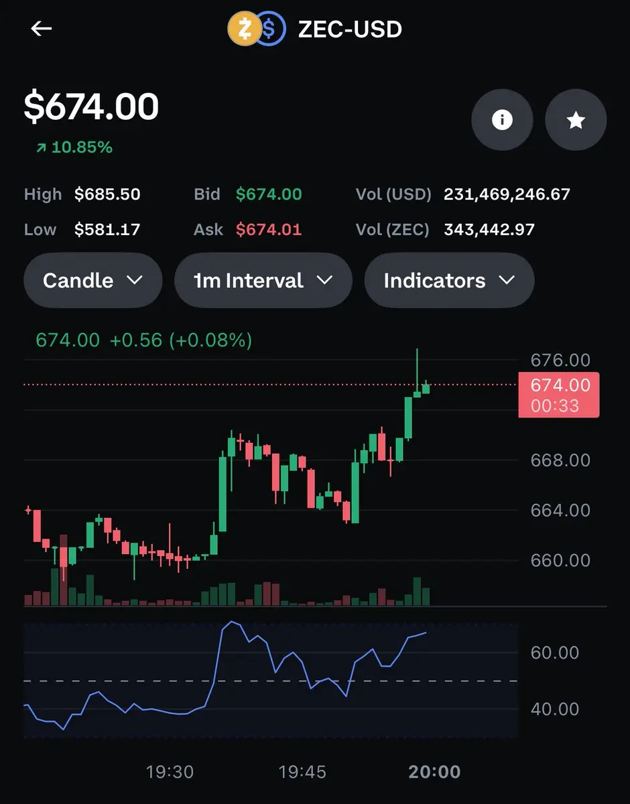Tap the Low $581.17 value

click(x=107, y=230)
